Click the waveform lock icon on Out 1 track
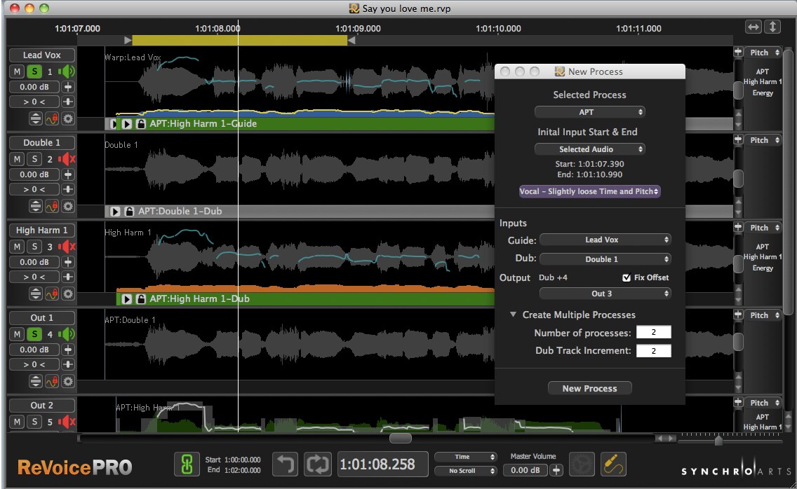Image resolution: width=797 pixels, height=489 pixels. tap(52, 381)
